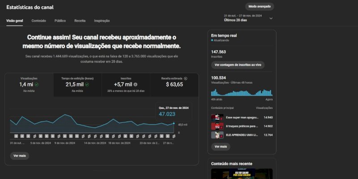Screen dimensions: 358x179
Task: Select the Inspiração tab
Action: (102, 21)
